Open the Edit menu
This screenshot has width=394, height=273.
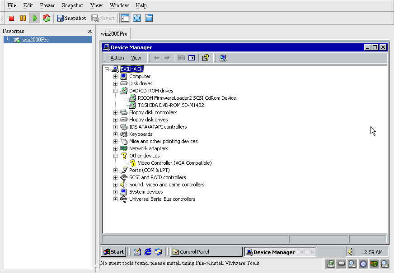(28, 5)
